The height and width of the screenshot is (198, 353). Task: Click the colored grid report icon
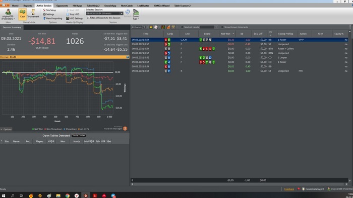(x=163, y=27)
